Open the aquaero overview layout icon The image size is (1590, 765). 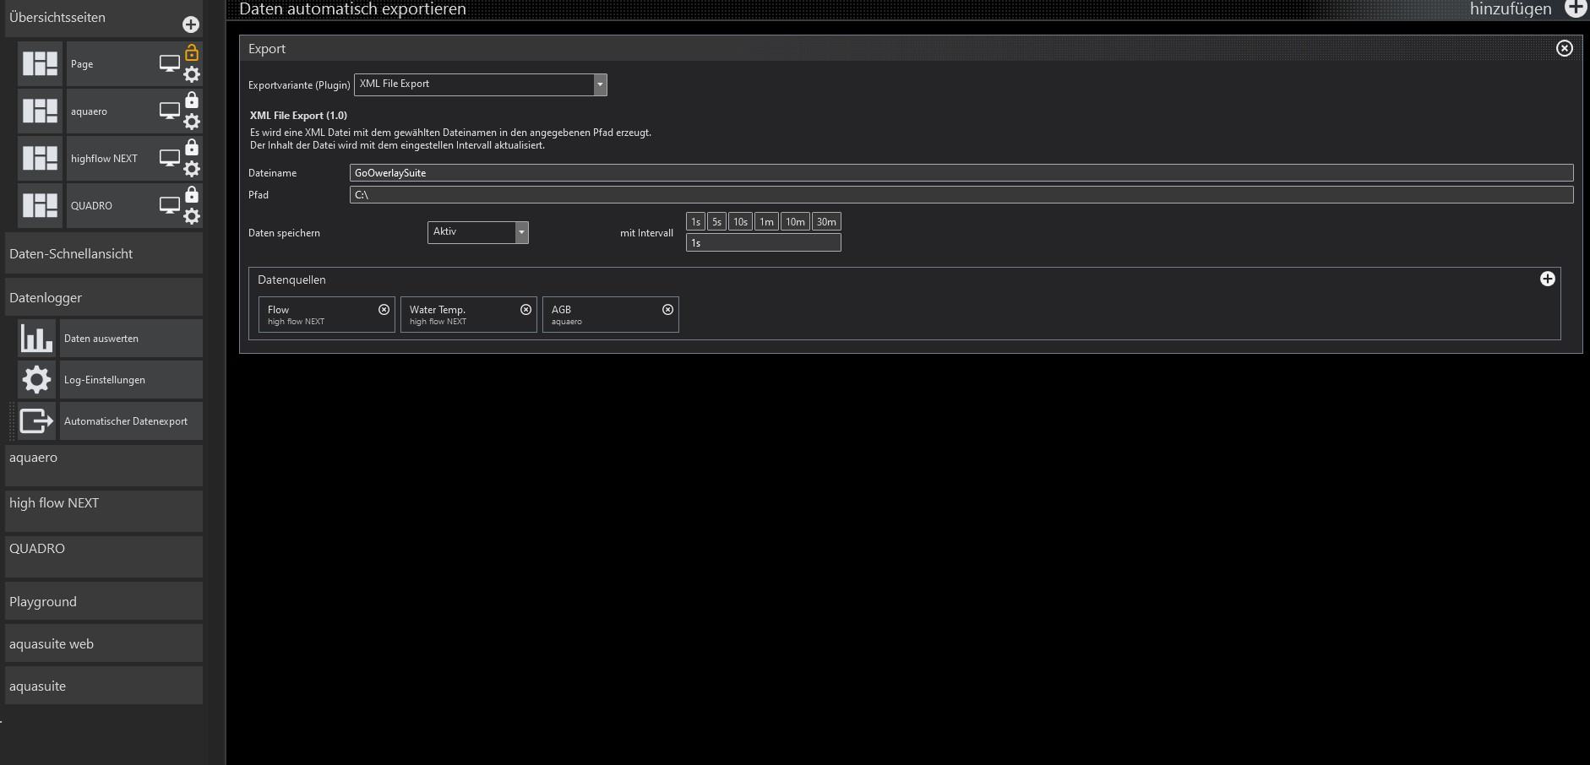pyautogui.click(x=40, y=111)
